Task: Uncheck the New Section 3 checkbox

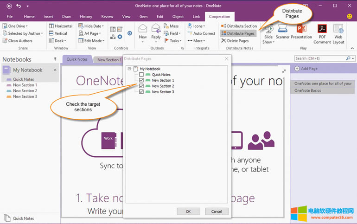Action: point(141,92)
